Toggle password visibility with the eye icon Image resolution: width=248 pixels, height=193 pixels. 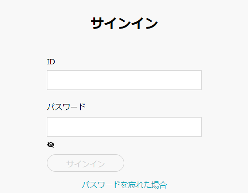tap(51, 145)
